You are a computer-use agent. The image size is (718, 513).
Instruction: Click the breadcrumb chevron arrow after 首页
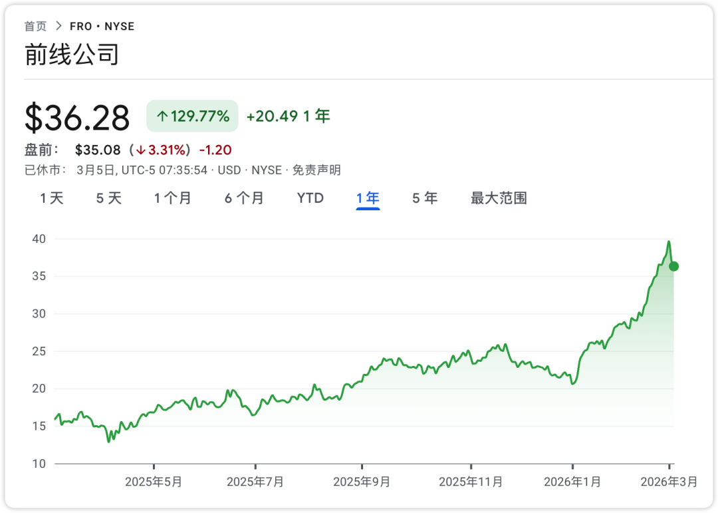pos(59,27)
